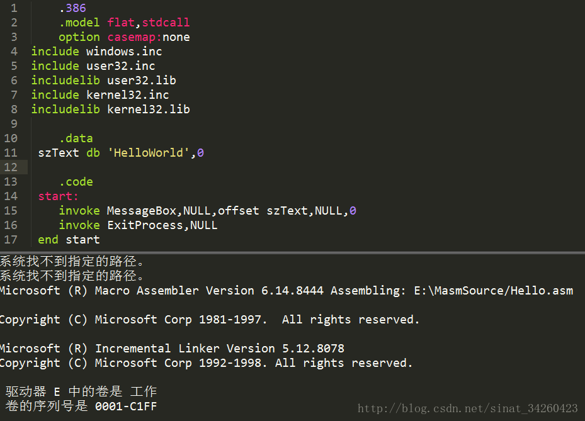
Task: Click the divider between editor and output panel
Action: (x=292, y=253)
